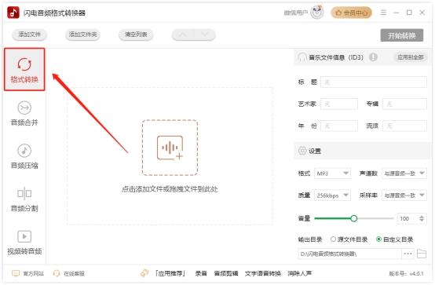Click the 年份 input field
Viewport: 435px width, 285px height.
point(339,126)
